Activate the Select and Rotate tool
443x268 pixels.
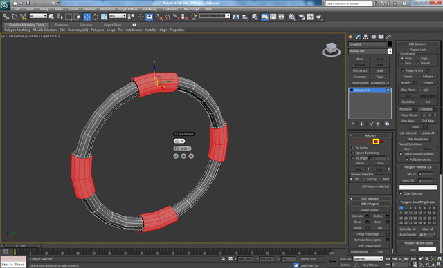click(x=96, y=17)
